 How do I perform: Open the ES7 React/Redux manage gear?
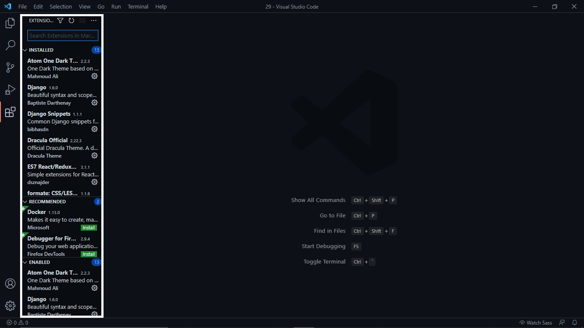[x=94, y=182]
